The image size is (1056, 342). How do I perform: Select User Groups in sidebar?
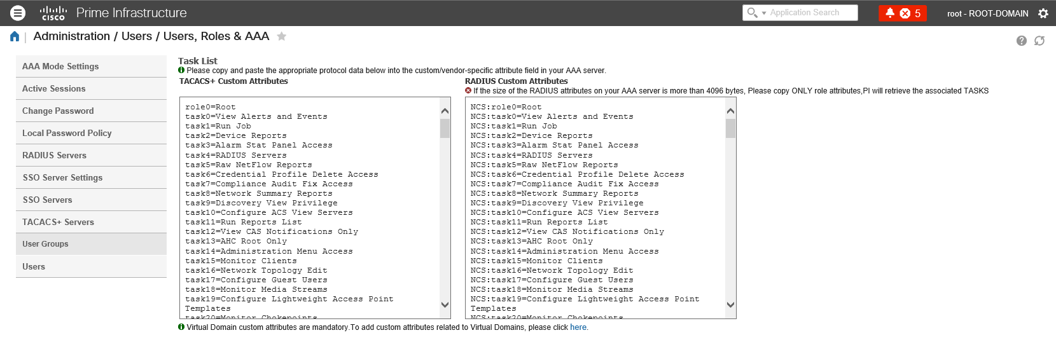[91, 244]
